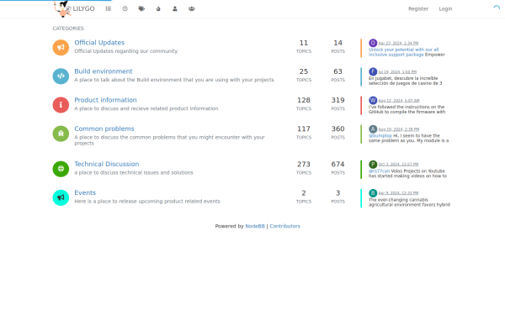Open the F user avatar in Build environment
The width and height of the screenshot is (505, 315).
[x=373, y=71]
